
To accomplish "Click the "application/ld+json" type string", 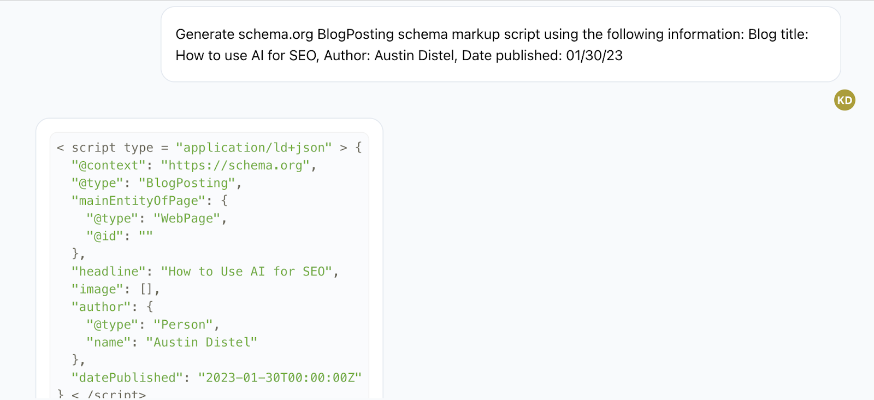I will [x=253, y=148].
